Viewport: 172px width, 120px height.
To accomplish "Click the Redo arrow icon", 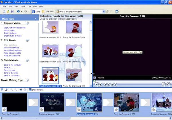I will pos(26,11).
